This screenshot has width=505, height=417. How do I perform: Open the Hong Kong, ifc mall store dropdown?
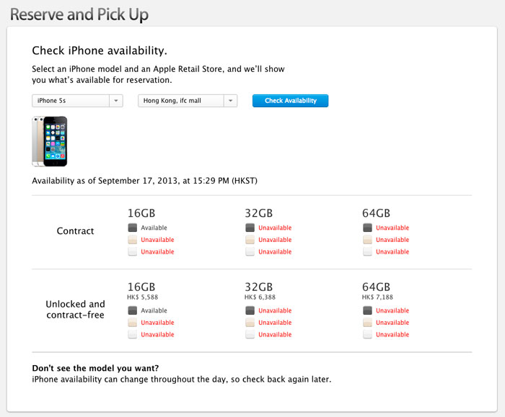point(188,101)
